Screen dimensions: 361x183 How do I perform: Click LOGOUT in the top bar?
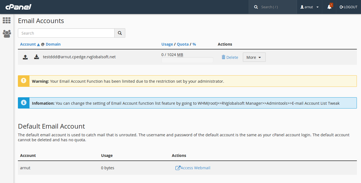[348, 7]
